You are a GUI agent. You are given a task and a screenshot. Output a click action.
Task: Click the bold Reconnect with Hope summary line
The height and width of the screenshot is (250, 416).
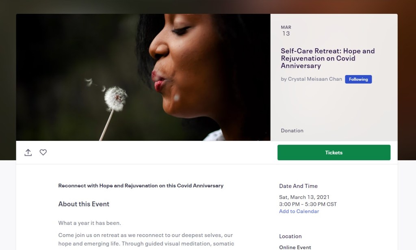coord(141,186)
